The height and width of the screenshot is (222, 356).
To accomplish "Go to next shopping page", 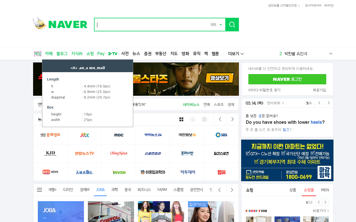I will (325, 202).
